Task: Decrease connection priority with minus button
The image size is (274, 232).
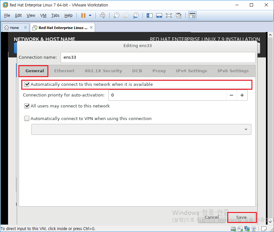Action: [x=231, y=95]
